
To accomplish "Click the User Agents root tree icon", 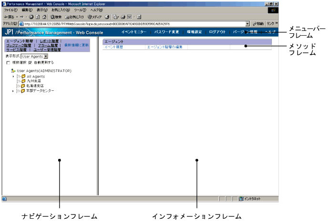I will click(13, 71).
